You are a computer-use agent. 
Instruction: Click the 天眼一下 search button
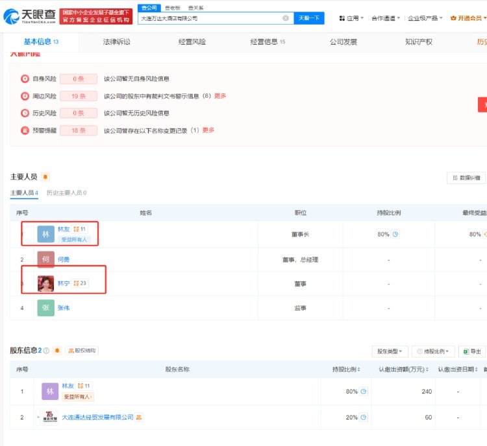tap(309, 18)
